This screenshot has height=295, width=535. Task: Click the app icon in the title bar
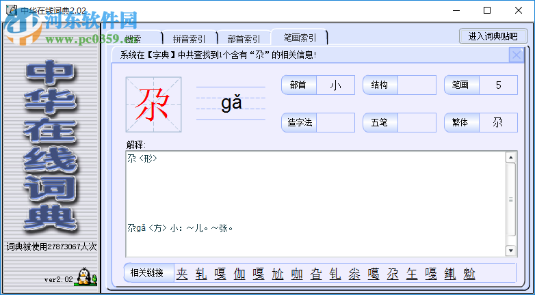[x=12, y=10]
